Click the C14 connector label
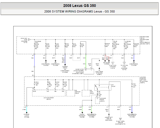 click(x=119, y=107)
